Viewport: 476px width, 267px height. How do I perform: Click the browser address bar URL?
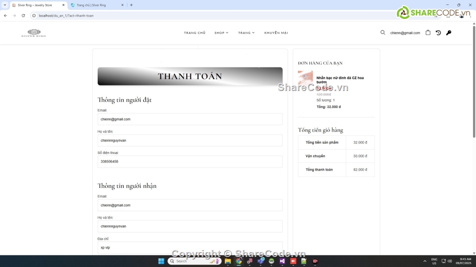[x=66, y=15]
